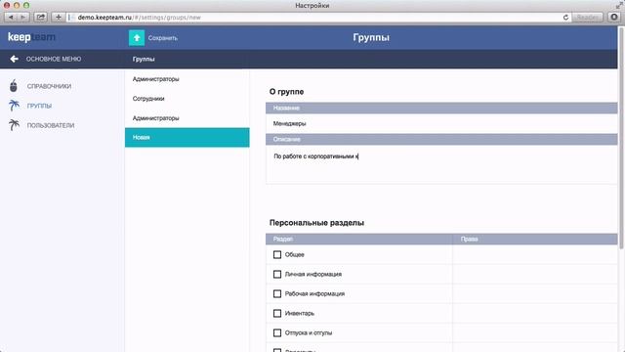Reload the page with the refresh icon
The image size is (625, 352).
(x=565, y=18)
